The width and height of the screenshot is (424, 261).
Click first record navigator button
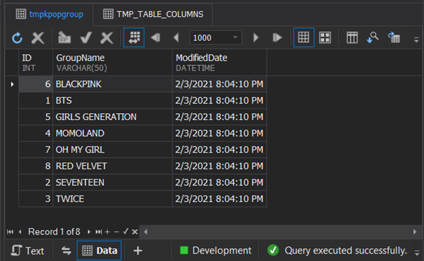pyautogui.click(x=10, y=232)
